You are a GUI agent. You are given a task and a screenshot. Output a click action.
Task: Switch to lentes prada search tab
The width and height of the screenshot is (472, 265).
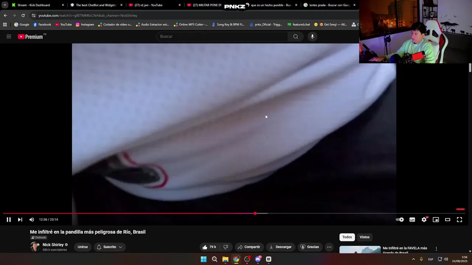coord(329,5)
